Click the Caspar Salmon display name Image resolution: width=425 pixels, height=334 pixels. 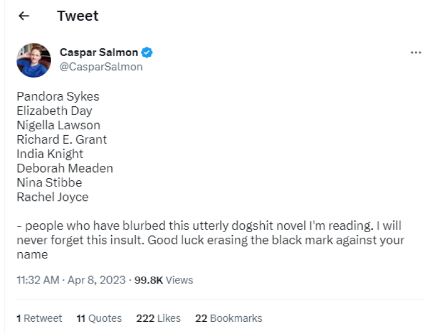click(x=99, y=53)
